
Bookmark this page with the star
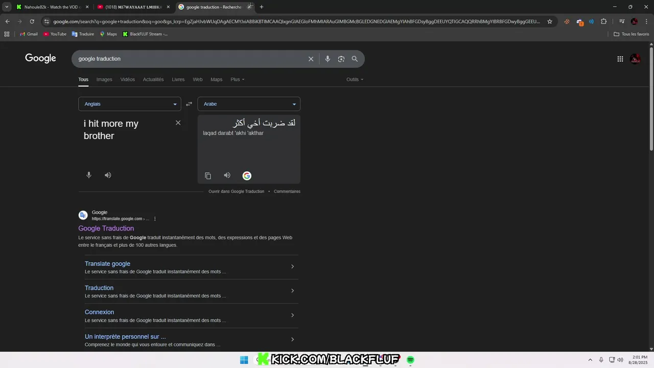click(x=550, y=21)
